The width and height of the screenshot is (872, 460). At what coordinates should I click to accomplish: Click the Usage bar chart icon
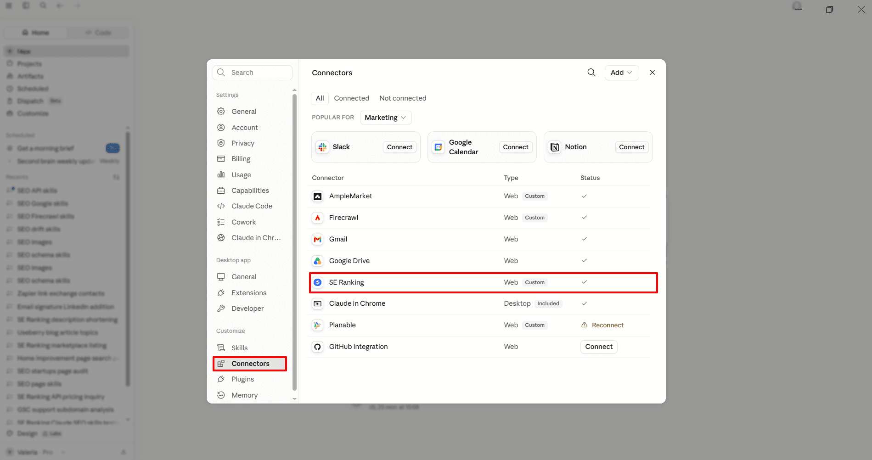tap(221, 175)
